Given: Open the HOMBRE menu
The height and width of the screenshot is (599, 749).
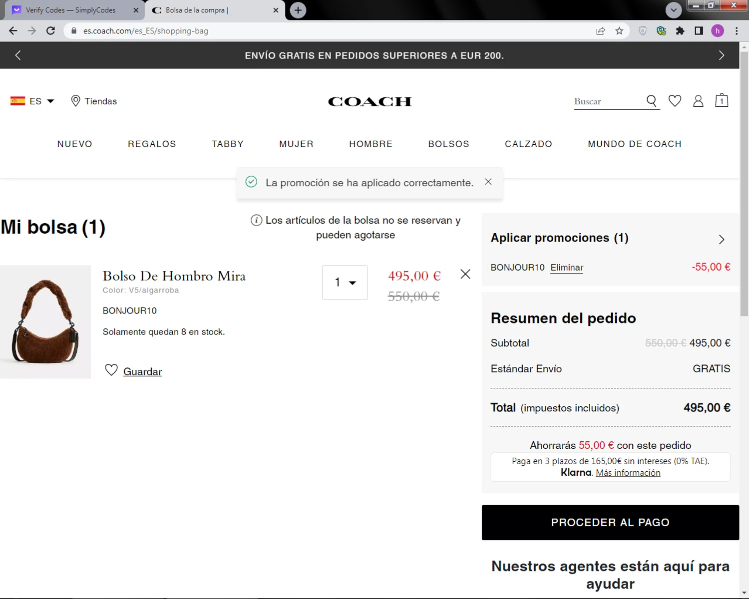Looking at the screenshot, I should [x=371, y=144].
